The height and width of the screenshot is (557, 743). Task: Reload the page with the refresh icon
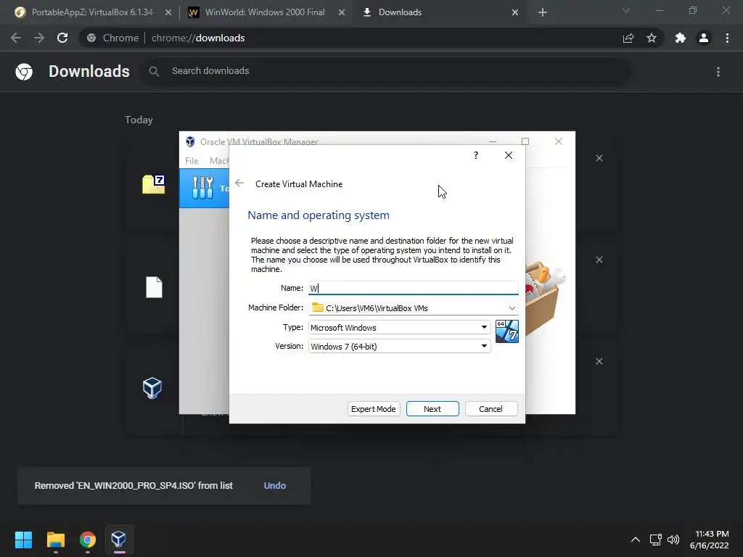coord(62,38)
